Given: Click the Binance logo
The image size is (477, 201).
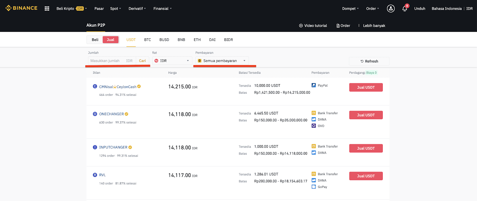Looking at the screenshot, I should pyautogui.click(x=21, y=8).
